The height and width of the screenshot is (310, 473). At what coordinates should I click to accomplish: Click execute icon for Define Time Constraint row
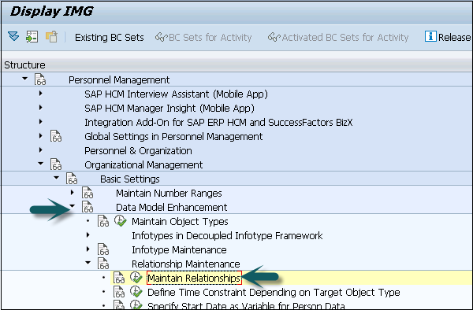pyautogui.click(x=136, y=292)
